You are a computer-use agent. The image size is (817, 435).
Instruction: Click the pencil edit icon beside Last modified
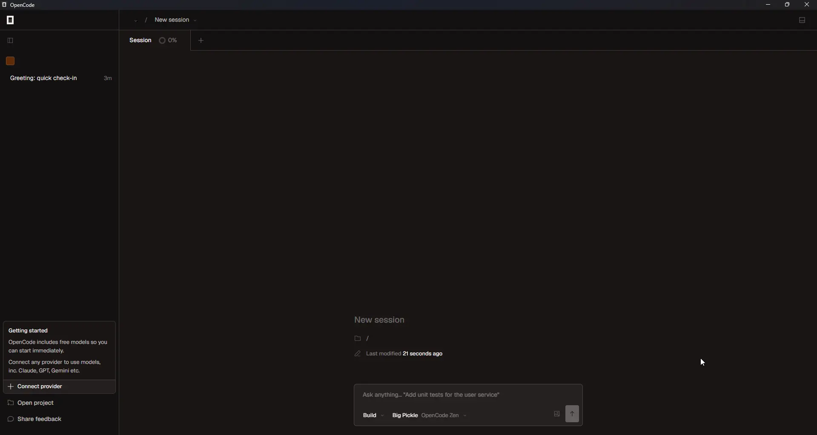point(358,354)
